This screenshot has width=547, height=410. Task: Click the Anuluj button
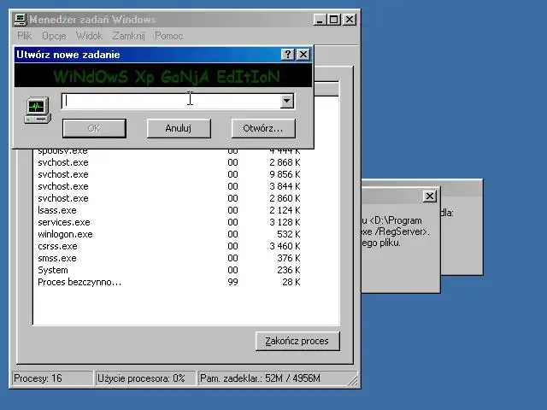tap(179, 128)
